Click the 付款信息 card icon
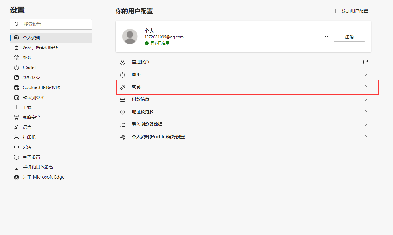Screen dimensions: 393x235 (x=122, y=99)
